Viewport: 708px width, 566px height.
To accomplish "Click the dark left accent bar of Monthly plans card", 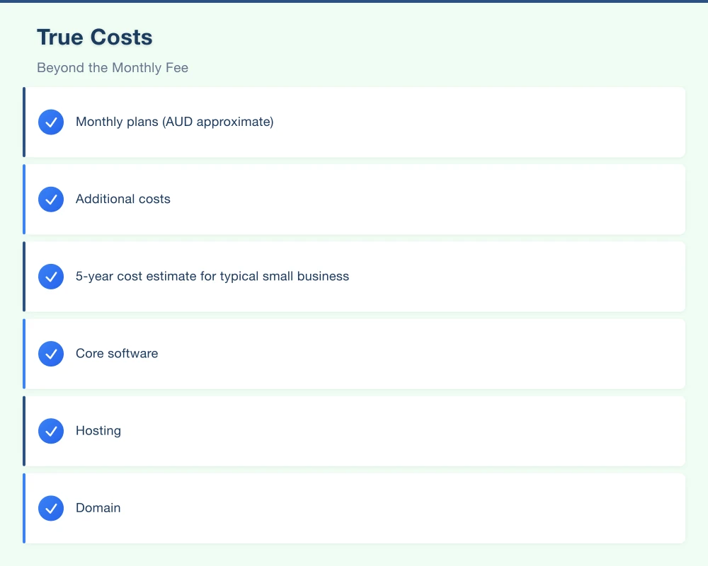I will coord(24,122).
